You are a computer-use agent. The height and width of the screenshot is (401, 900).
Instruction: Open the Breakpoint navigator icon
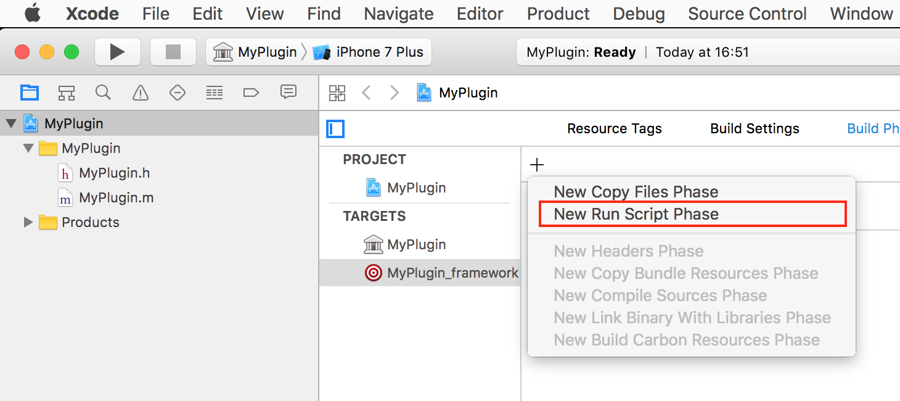(x=251, y=93)
